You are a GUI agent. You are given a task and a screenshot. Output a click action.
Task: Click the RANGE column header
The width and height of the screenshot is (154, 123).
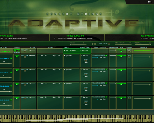click(x=51, y=47)
